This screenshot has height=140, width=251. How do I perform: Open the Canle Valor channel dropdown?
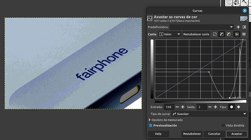170,34
